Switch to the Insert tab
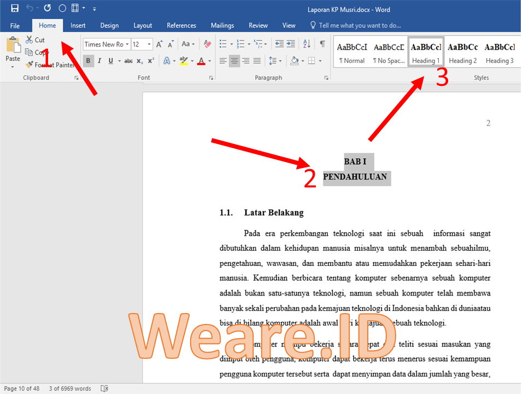The width and height of the screenshot is (523, 394). click(x=78, y=25)
